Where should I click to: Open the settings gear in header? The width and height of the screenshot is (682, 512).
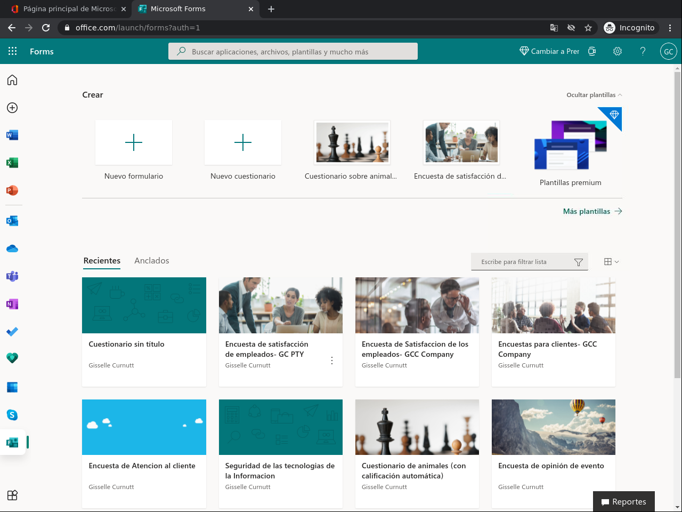[x=618, y=51]
